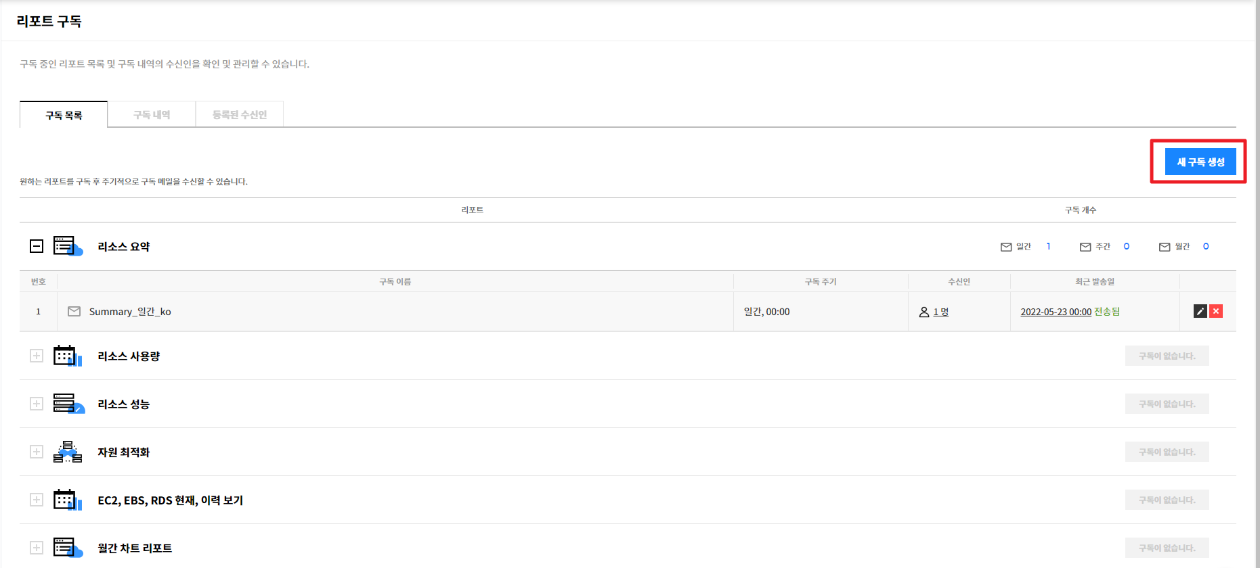
Task: Expand the EC2, EBS, RDS report row
Action: point(37,500)
